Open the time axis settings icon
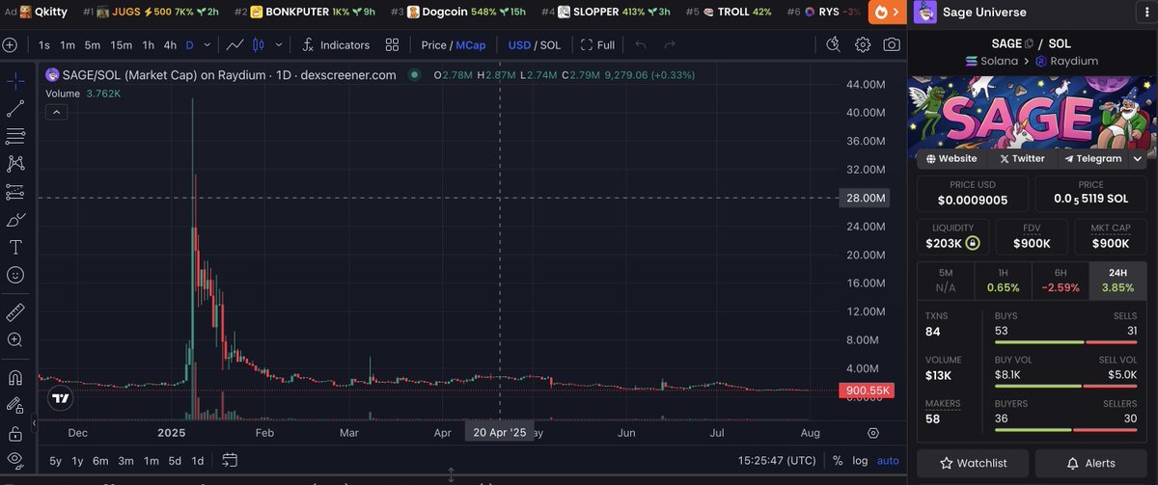The image size is (1158, 485). (873, 433)
